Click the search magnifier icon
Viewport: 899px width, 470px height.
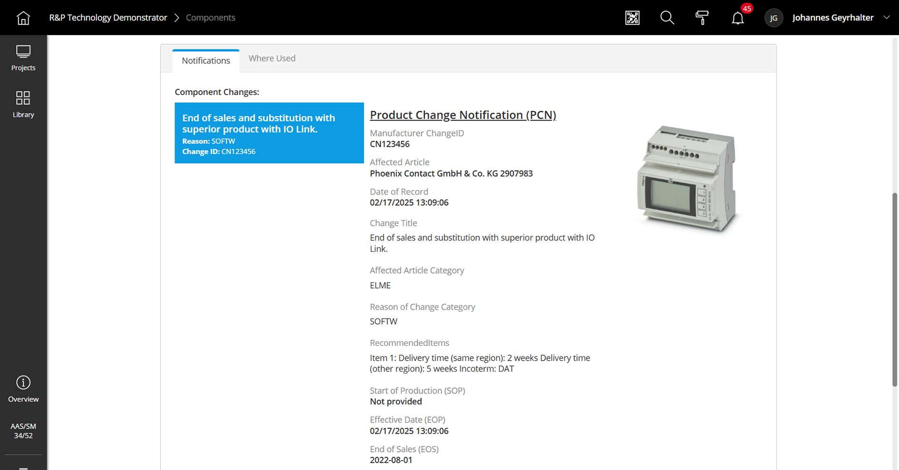[x=667, y=18]
